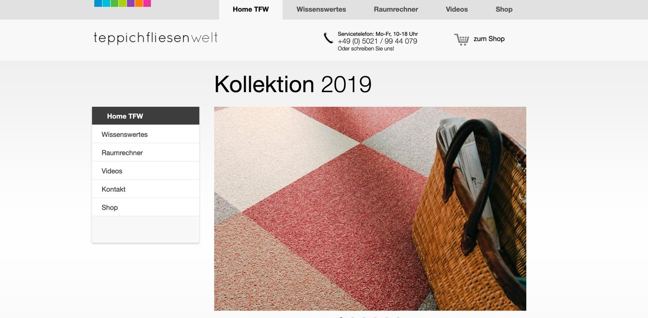Viewport: 648px width, 318px height.
Task: Click the carpet tiles slideshow image
Action: pos(370,209)
